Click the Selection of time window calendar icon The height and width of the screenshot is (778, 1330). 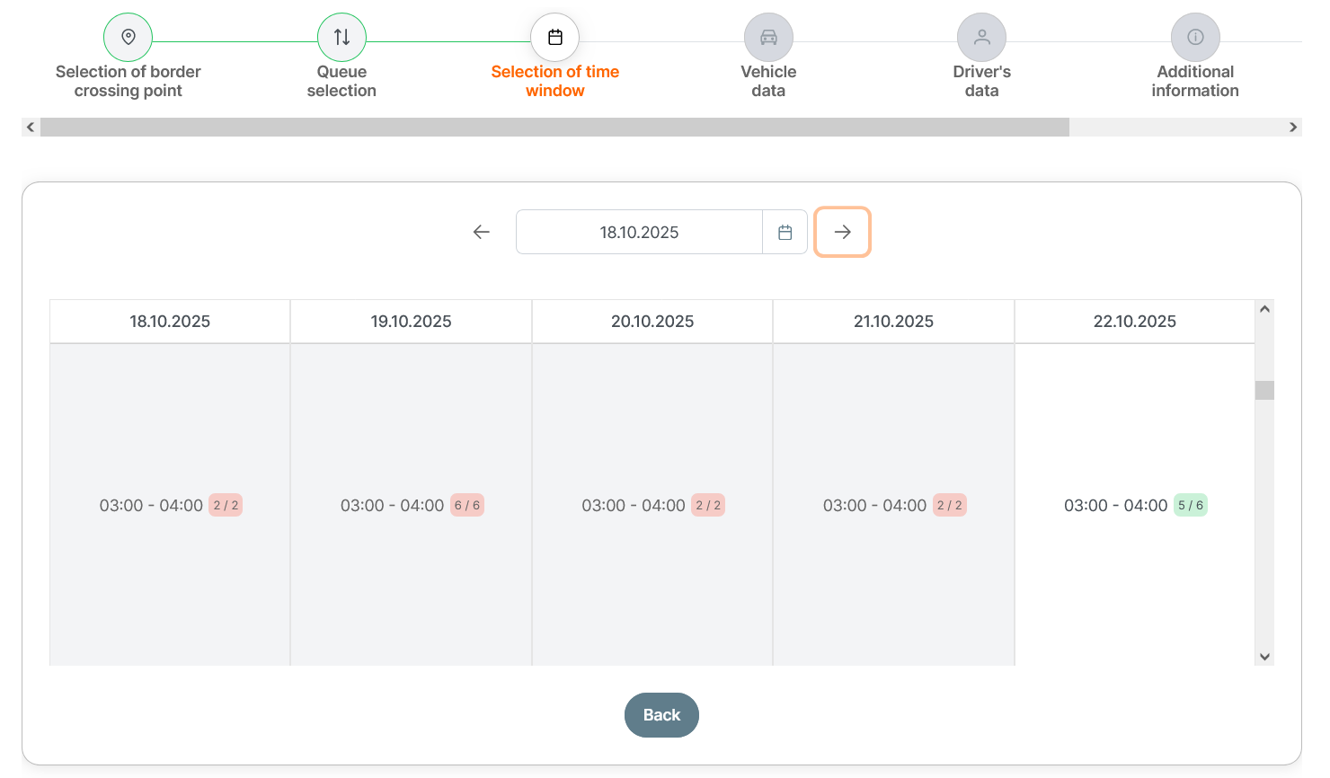point(555,37)
